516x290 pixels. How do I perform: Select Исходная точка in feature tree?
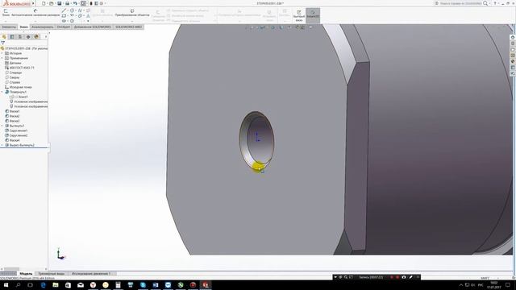point(19,87)
